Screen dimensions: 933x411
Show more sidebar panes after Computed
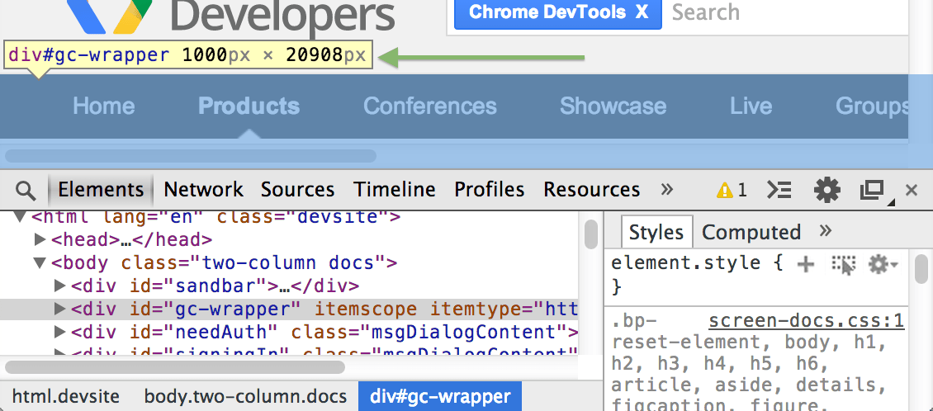coord(825,231)
